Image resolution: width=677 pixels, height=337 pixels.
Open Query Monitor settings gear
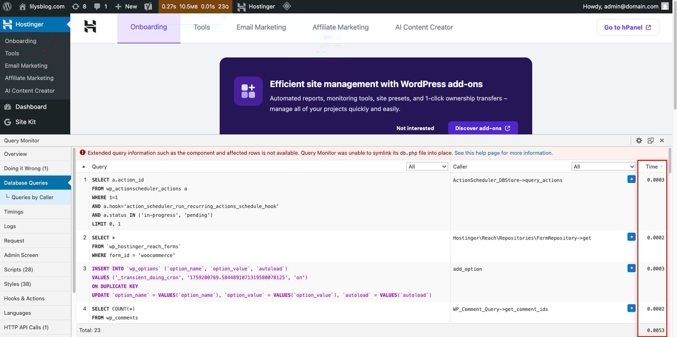tap(639, 140)
